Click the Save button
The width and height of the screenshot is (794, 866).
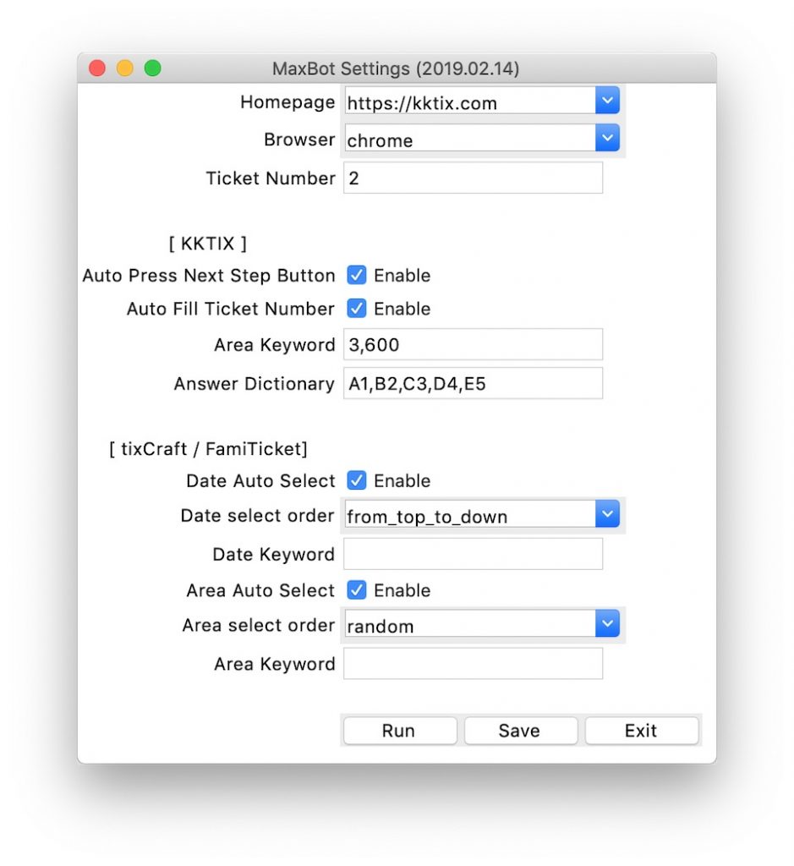(x=521, y=731)
